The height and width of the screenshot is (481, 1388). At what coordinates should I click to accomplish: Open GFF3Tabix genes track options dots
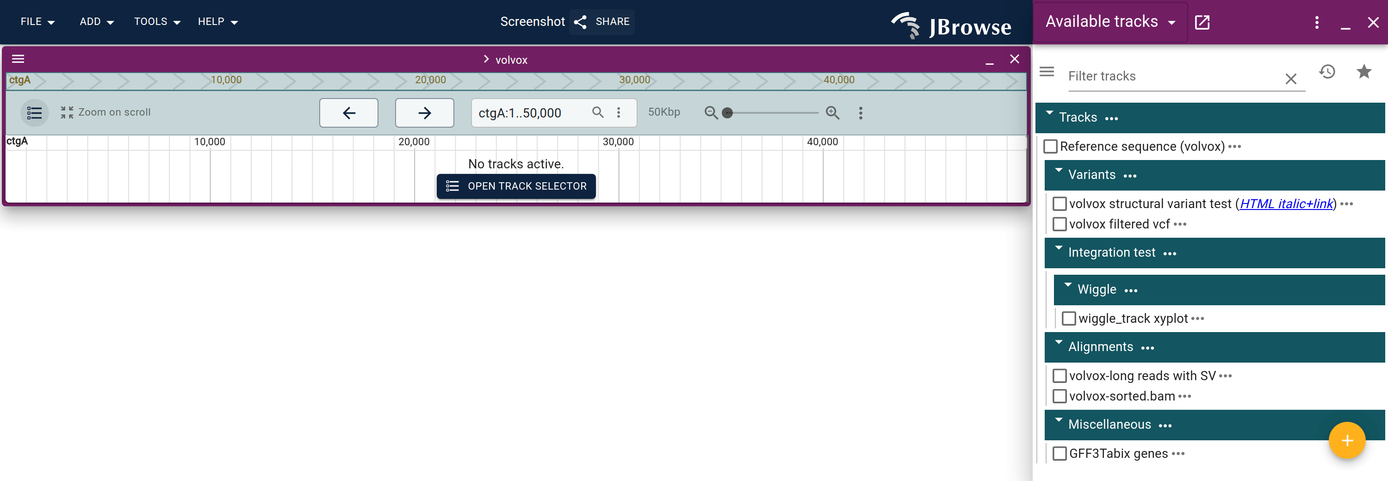tap(1178, 454)
